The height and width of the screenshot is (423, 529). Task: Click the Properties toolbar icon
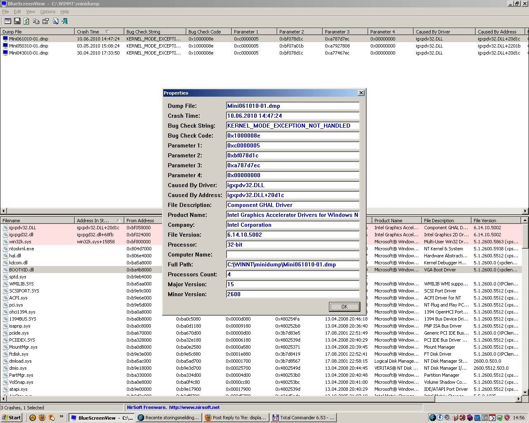point(45,21)
